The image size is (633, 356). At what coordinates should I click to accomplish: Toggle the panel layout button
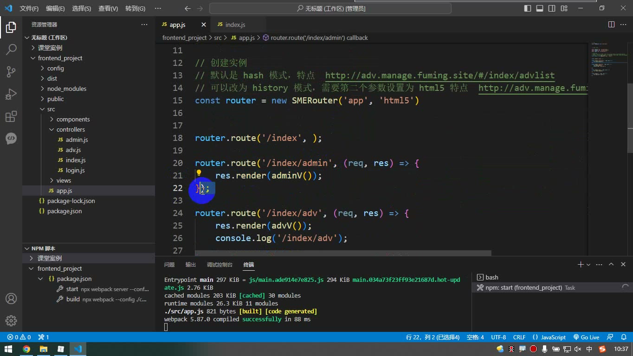[x=540, y=8]
